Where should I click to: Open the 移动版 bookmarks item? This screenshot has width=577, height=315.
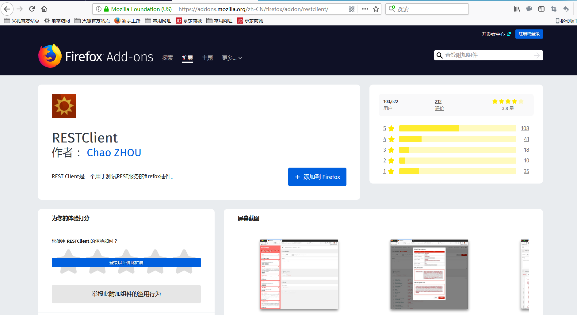click(566, 21)
